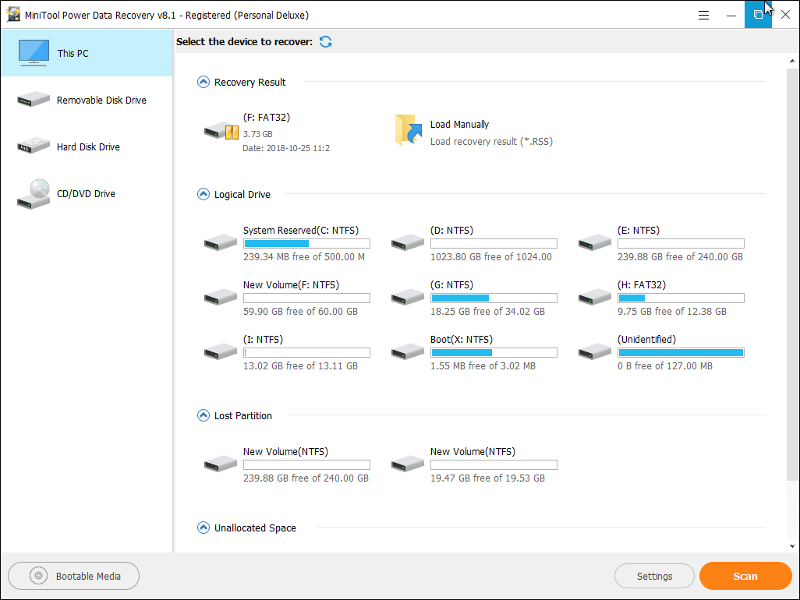Select the This PC monitor icon

[x=34, y=53]
